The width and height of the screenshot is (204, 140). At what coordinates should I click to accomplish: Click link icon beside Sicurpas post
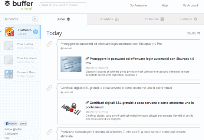[49, 44]
